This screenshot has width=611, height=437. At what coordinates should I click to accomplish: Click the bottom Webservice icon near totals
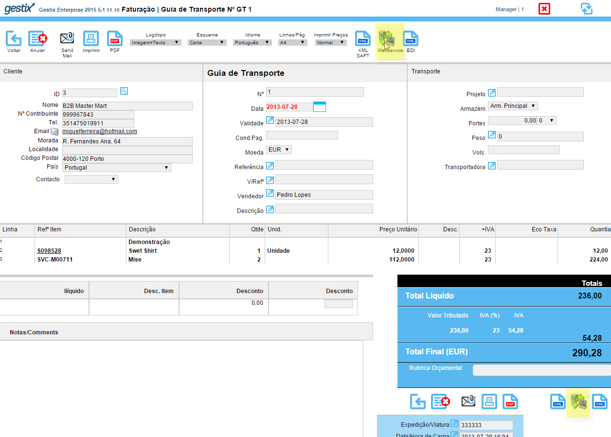pyautogui.click(x=578, y=402)
